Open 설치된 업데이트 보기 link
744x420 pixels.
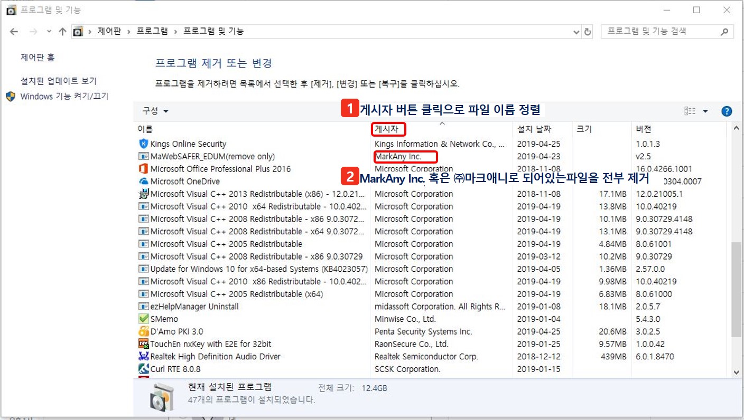pos(59,81)
